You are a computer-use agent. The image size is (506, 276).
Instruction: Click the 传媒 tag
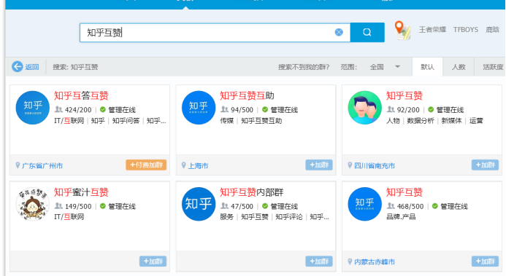[x=227, y=121]
